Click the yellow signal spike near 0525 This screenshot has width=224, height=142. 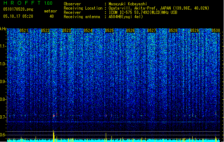point(106,137)
